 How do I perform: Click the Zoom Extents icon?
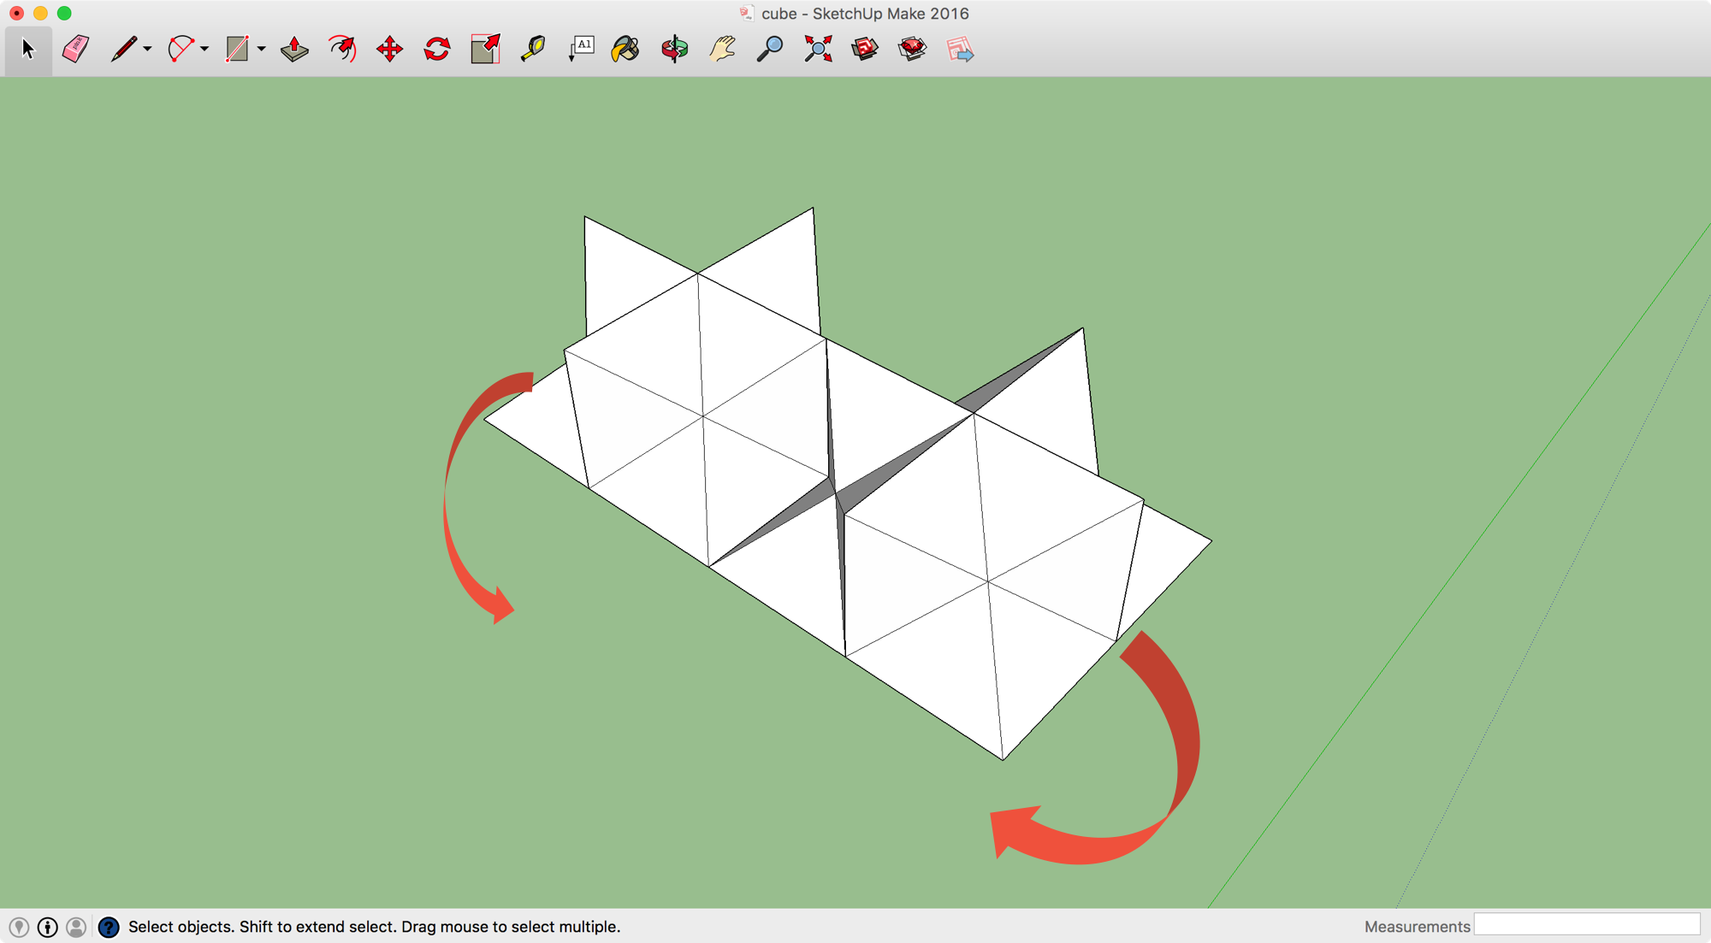tap(818, 49)
